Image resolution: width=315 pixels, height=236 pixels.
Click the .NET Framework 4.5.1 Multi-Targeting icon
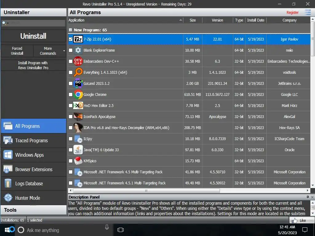pyautogui.click(x=78, y=183)
